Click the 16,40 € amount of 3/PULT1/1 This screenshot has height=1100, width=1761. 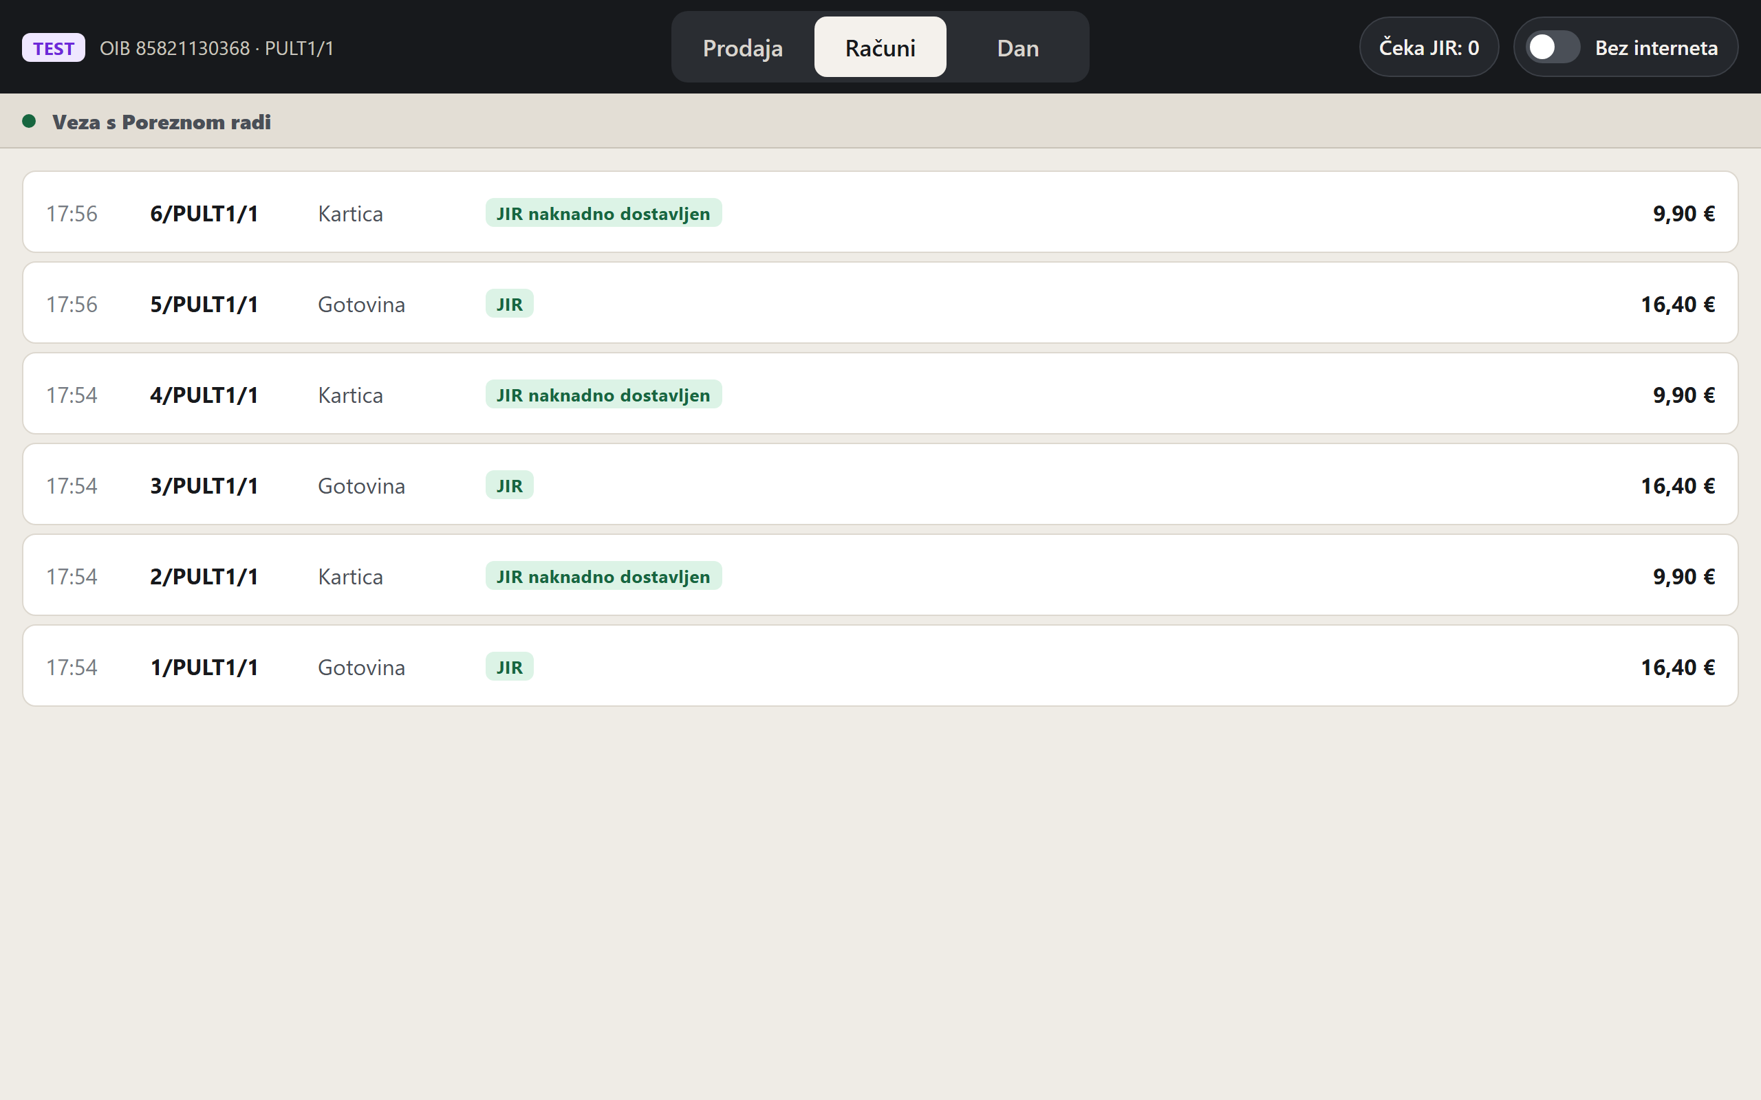(x=1677, y=485)
